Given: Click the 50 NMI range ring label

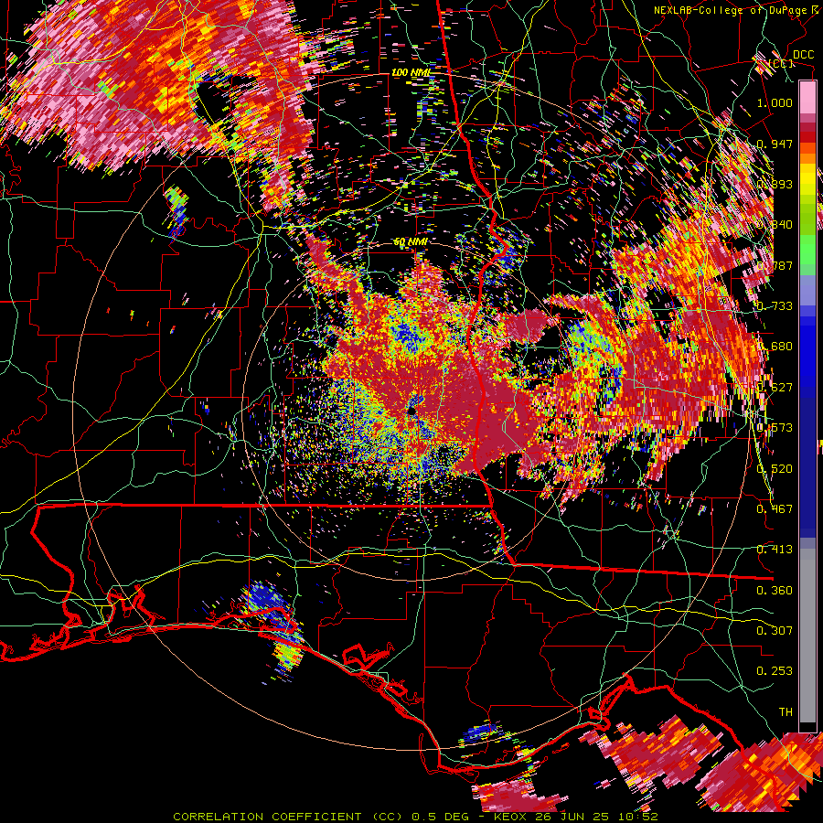Looking at the screenshot, I should click(x=410, y=241).
